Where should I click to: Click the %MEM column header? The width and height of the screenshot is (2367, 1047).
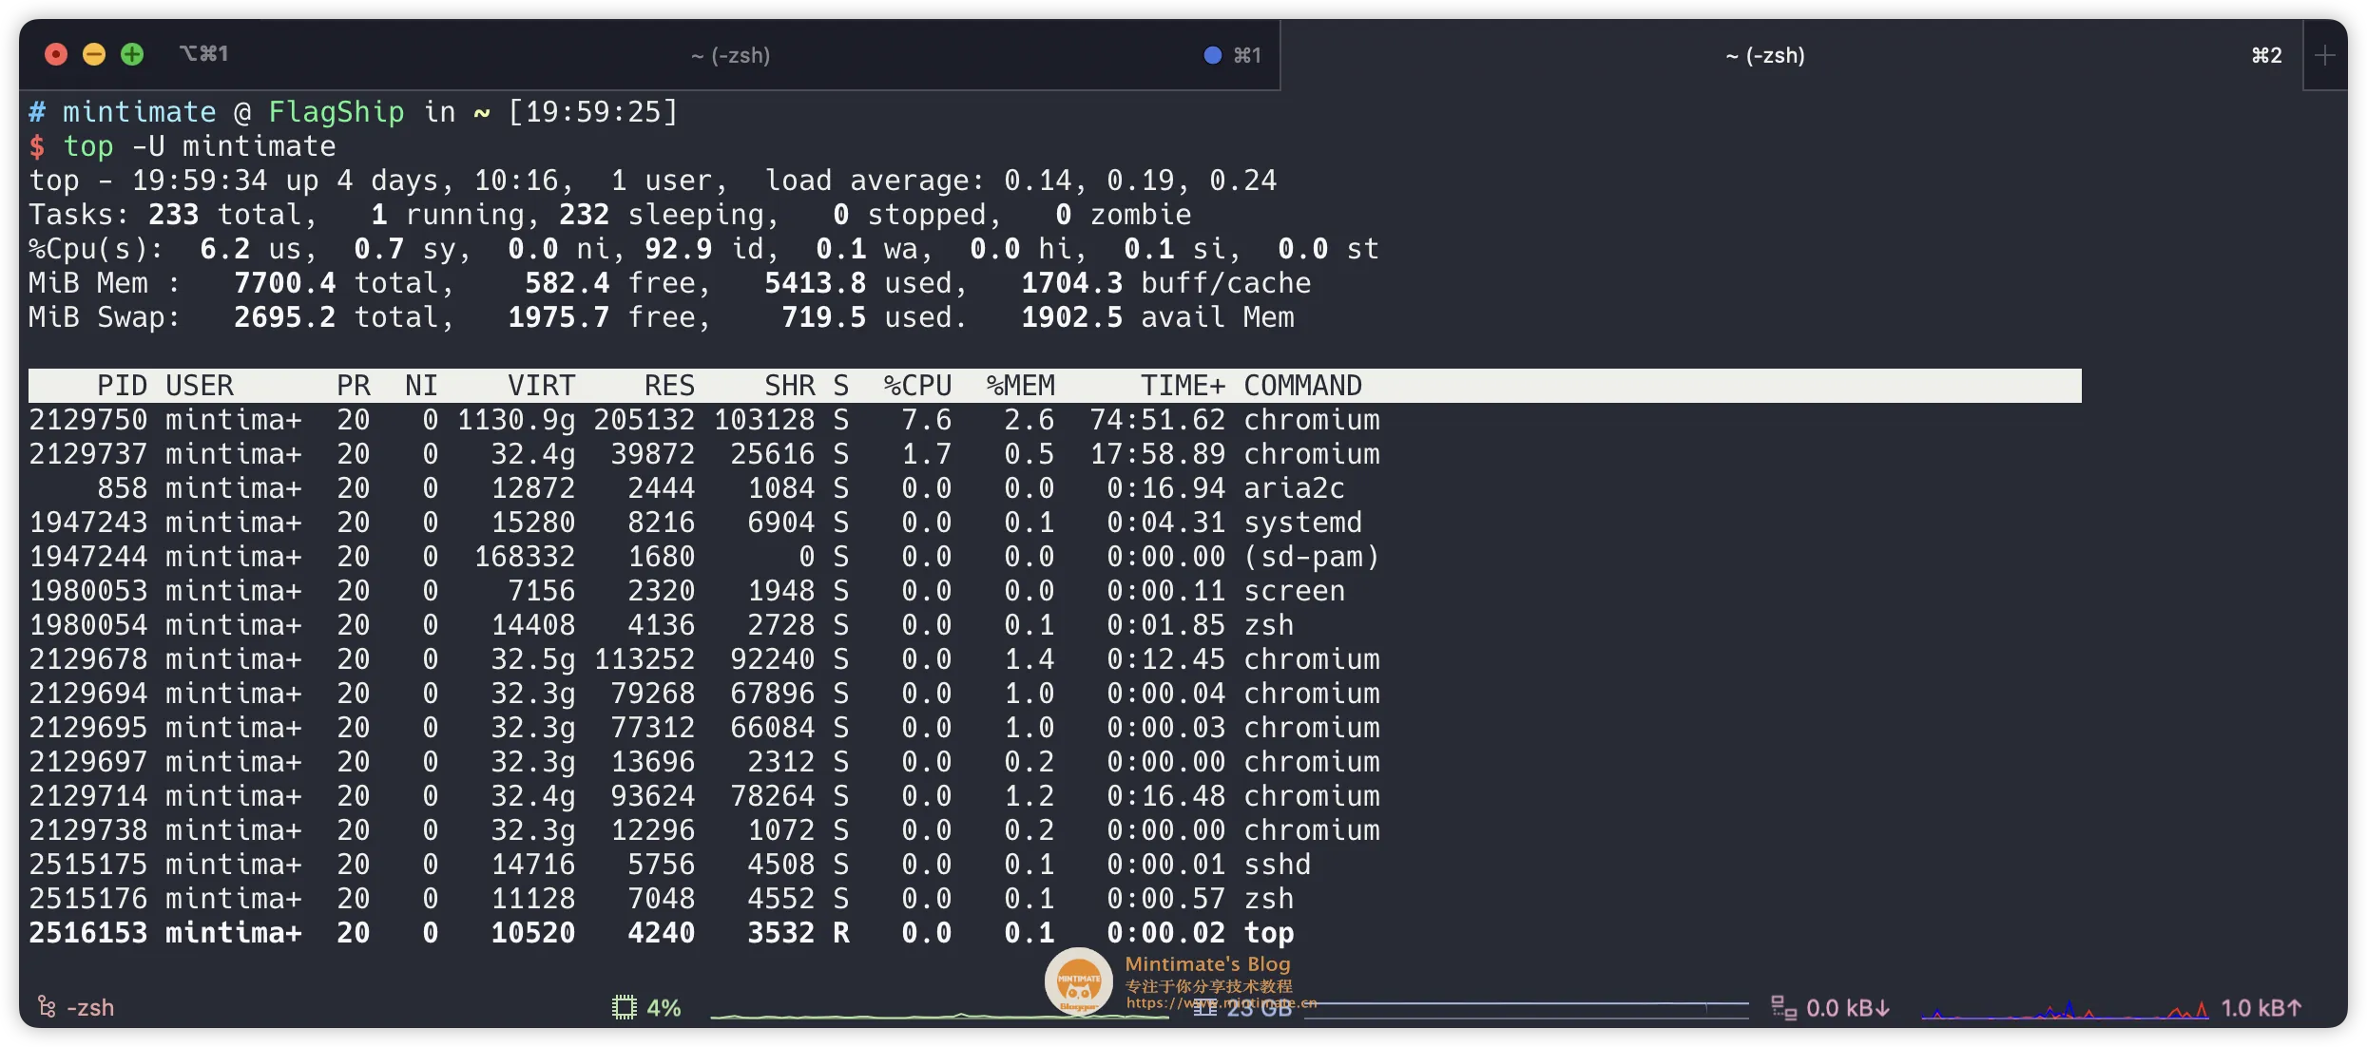[x=1020, y=386]
